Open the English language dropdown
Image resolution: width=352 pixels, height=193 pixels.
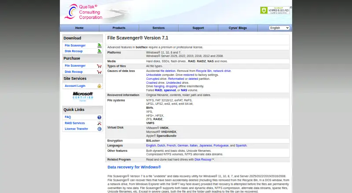pyautogui.click(x=279, y=28)
